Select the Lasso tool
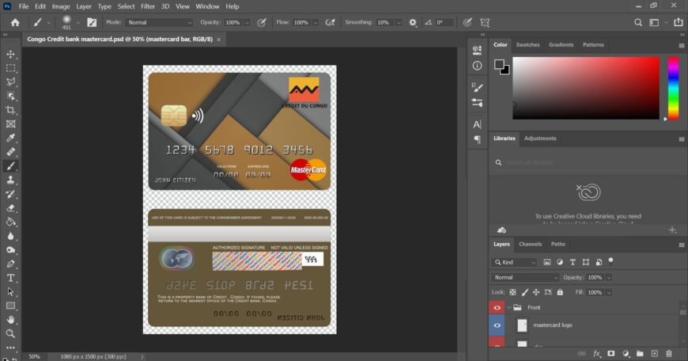 coord(10,82)
